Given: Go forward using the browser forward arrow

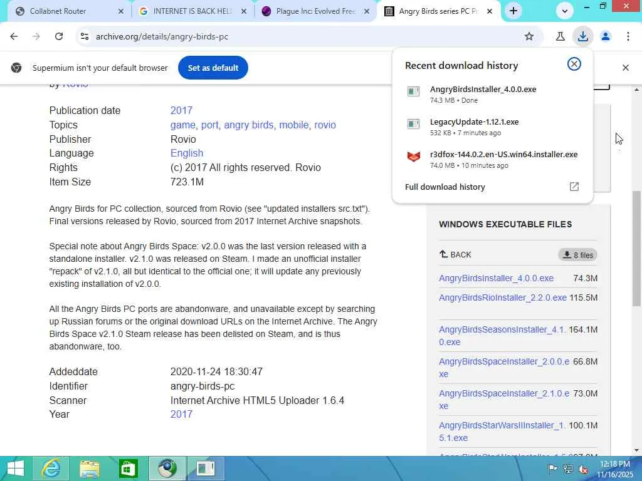Looking at the screenshot, I should click(x=36, y=36).
